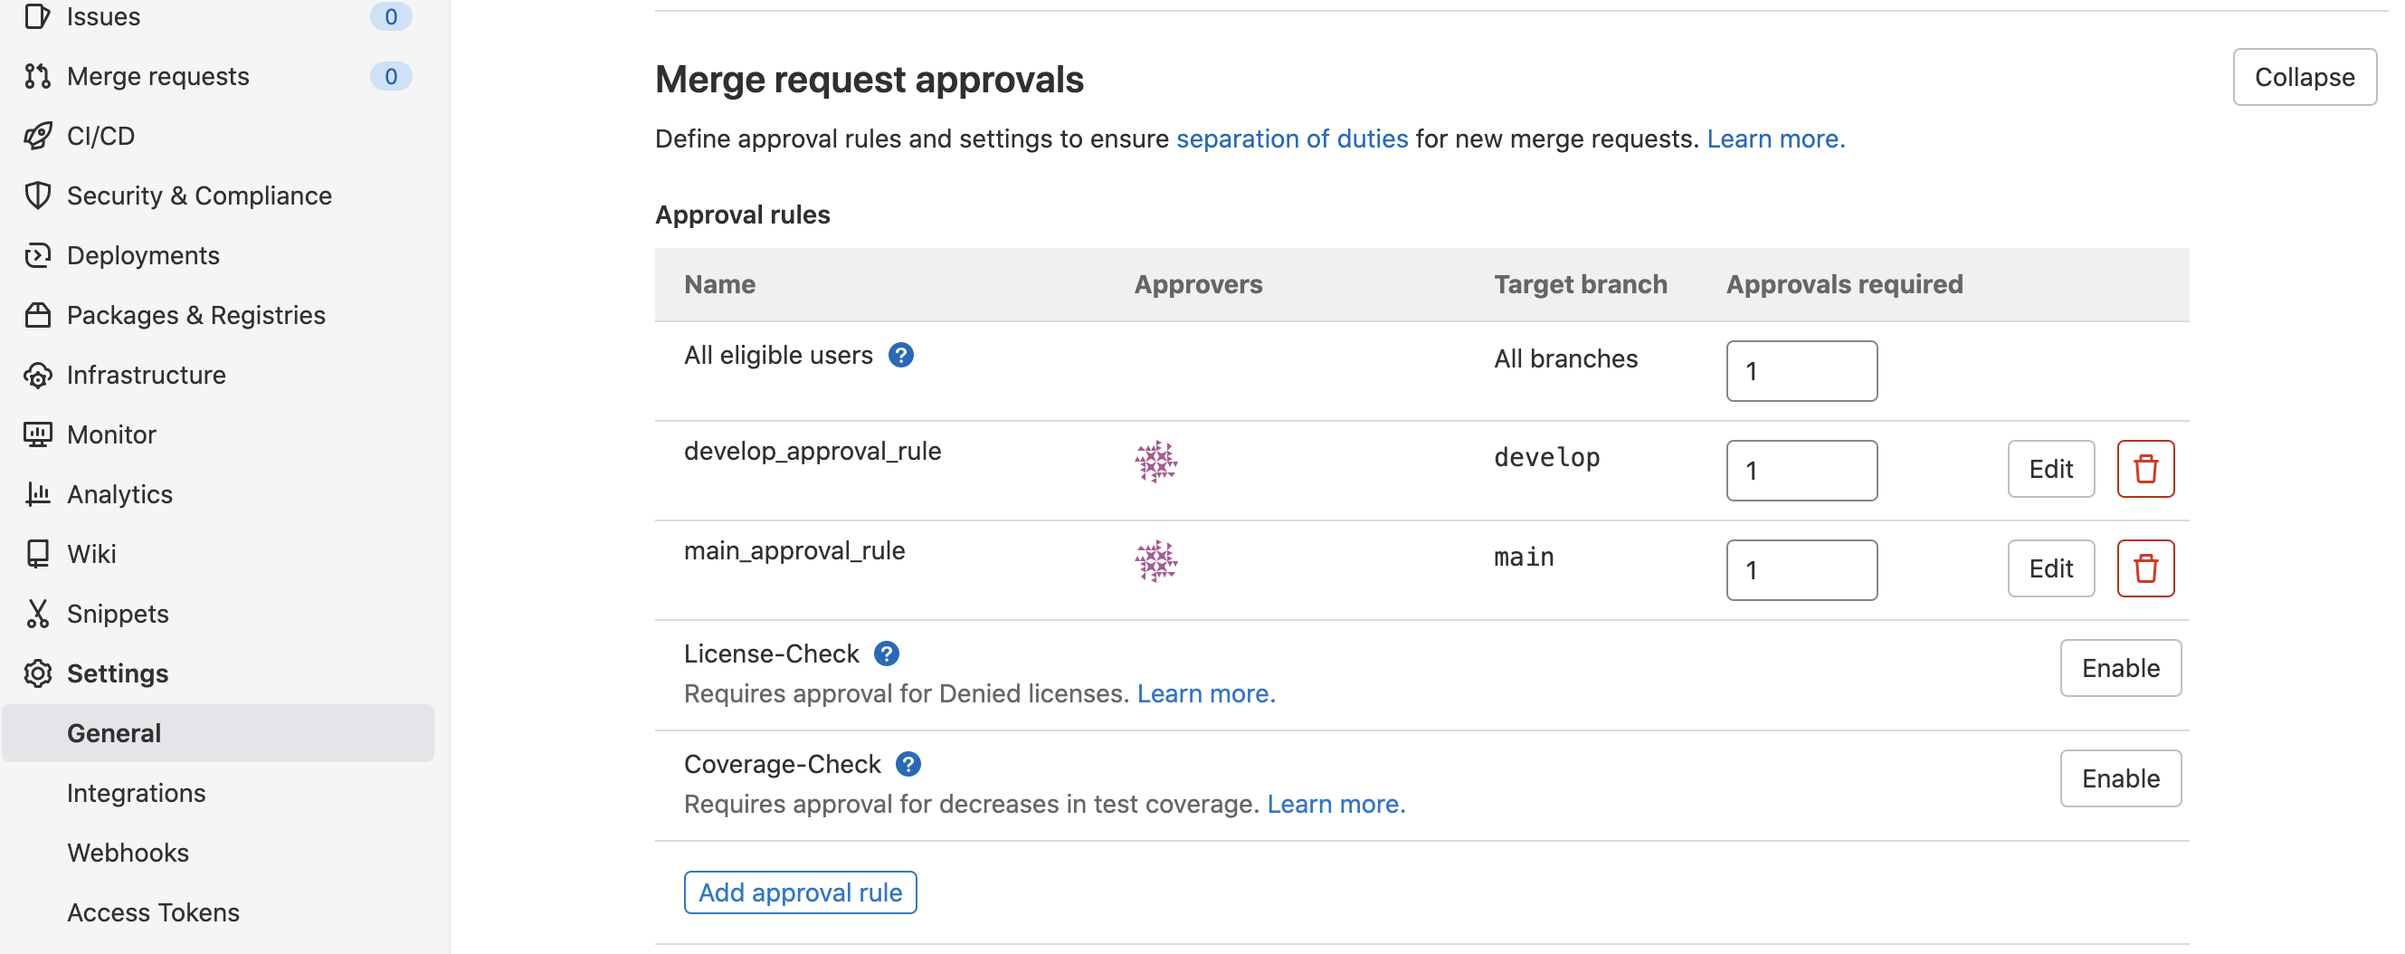This screenshot has width=2405, height=954.
Task: Click help icon next to All eligible users
Action: tap(900, 355)
